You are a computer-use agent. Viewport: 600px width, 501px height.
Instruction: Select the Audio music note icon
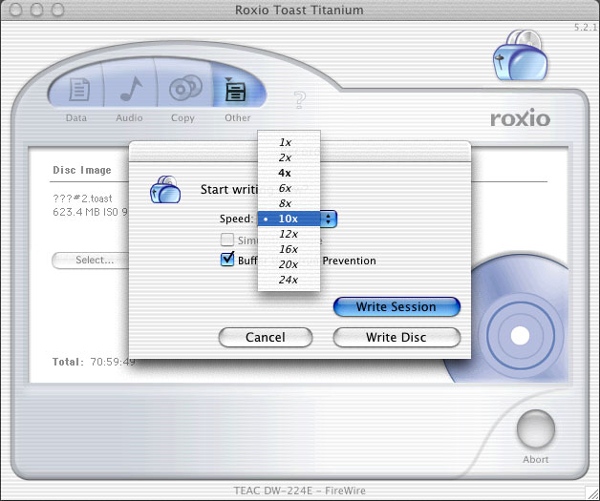point(131,89)
